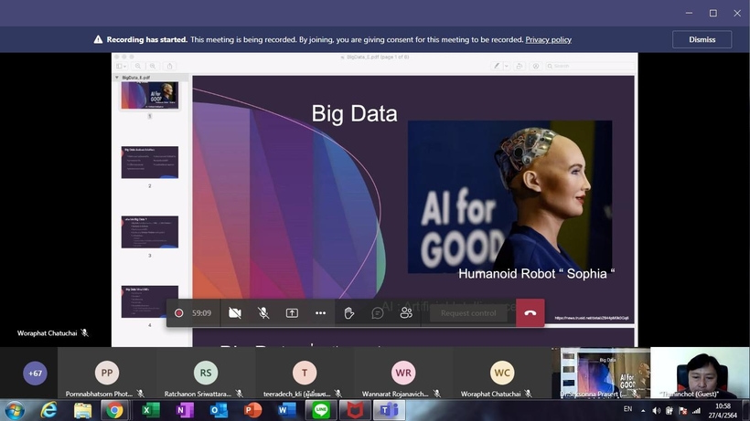
Task: Select slide 3 thumbnail in PDF sidebar
Action: (150, 232)
